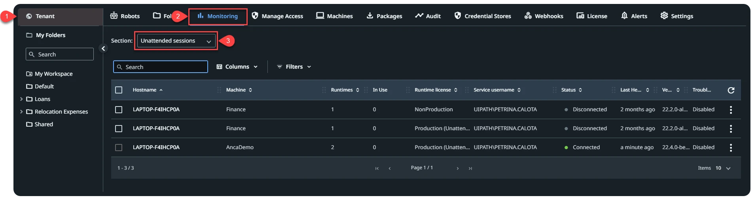Check the AncaDemo row checkbox
Screen dimensions: 756x202
click(x=119, y=147)
